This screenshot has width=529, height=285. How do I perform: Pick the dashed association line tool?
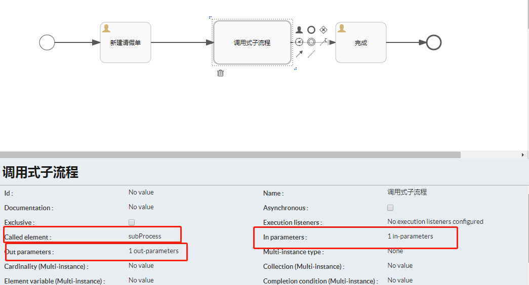[x=311, y=54]
